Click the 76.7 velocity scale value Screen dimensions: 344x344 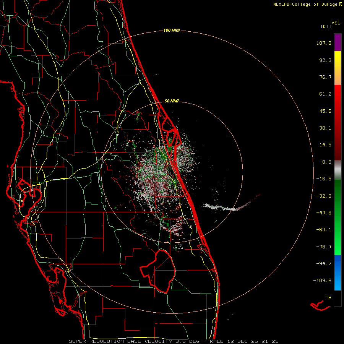coord(325,77)
